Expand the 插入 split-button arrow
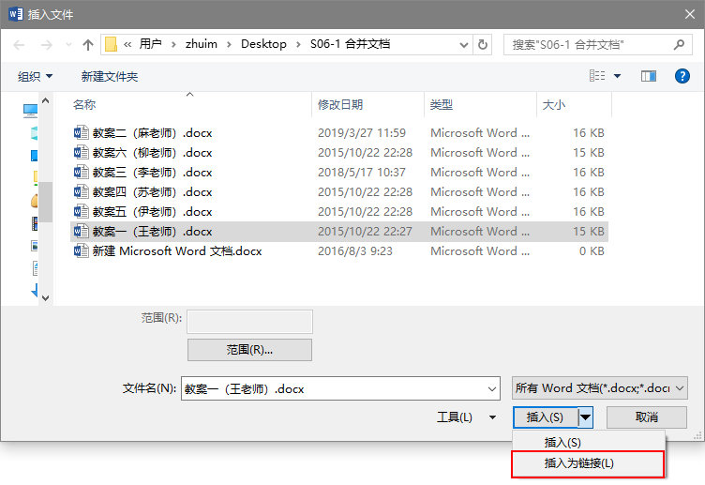705x485 pixels. coord(585,417)
